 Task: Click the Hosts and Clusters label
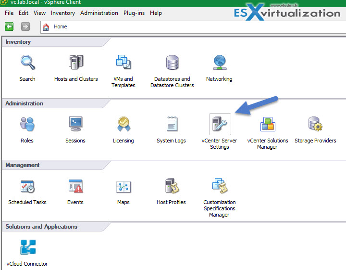point(76,79)
